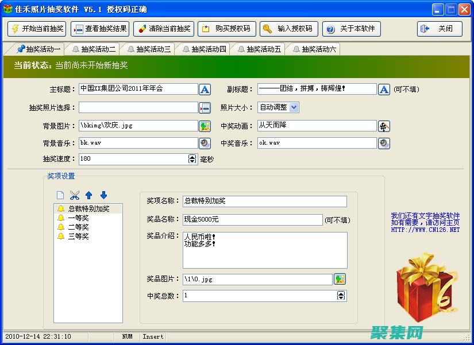
Task: Move the selected prize down with the down arrow
Action: click(x=104, y=195)
